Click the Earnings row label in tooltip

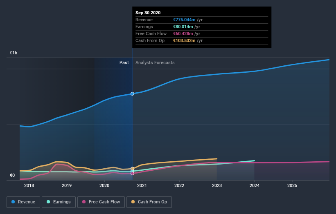(144, 27)
